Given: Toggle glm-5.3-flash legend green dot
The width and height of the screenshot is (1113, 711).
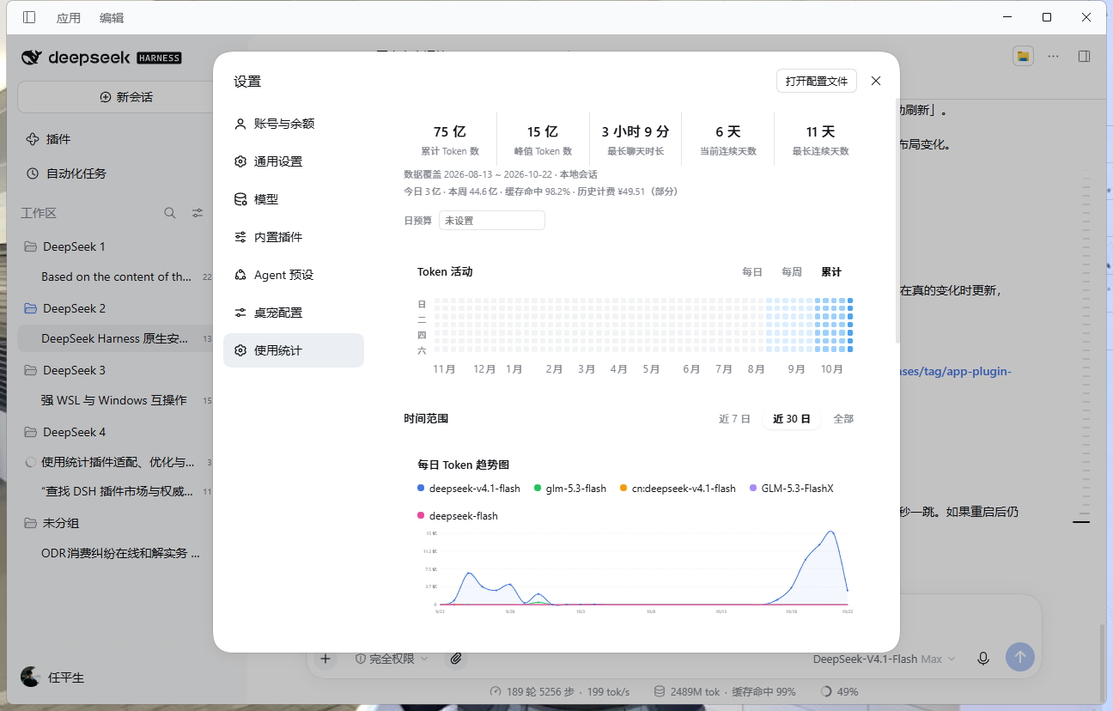Looking at the screenshot, I should [x=538, y=489].
